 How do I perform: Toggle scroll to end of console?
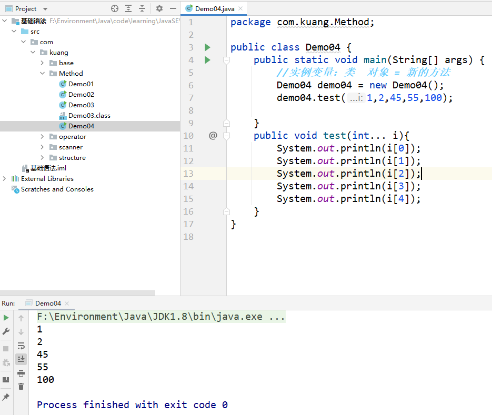[21, 359]
